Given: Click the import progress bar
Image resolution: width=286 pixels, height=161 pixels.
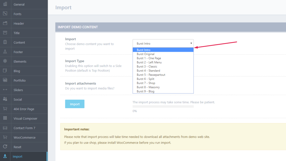Looking at the screenshot, I should (163, 107).
